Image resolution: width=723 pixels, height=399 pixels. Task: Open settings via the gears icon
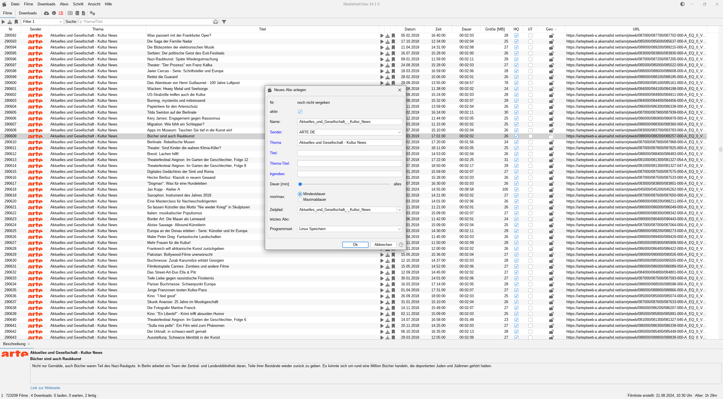click(x=92, y=13)
